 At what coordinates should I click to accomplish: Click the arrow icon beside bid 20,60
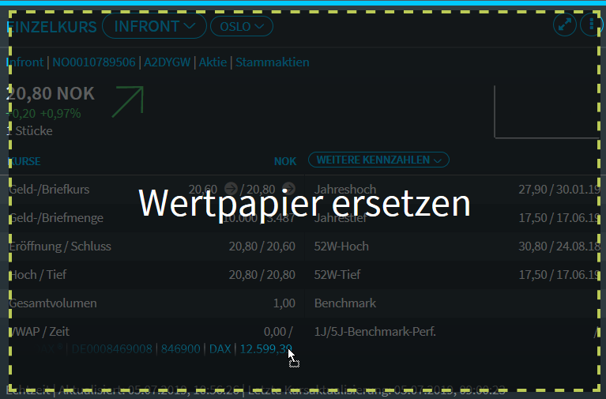231,188
